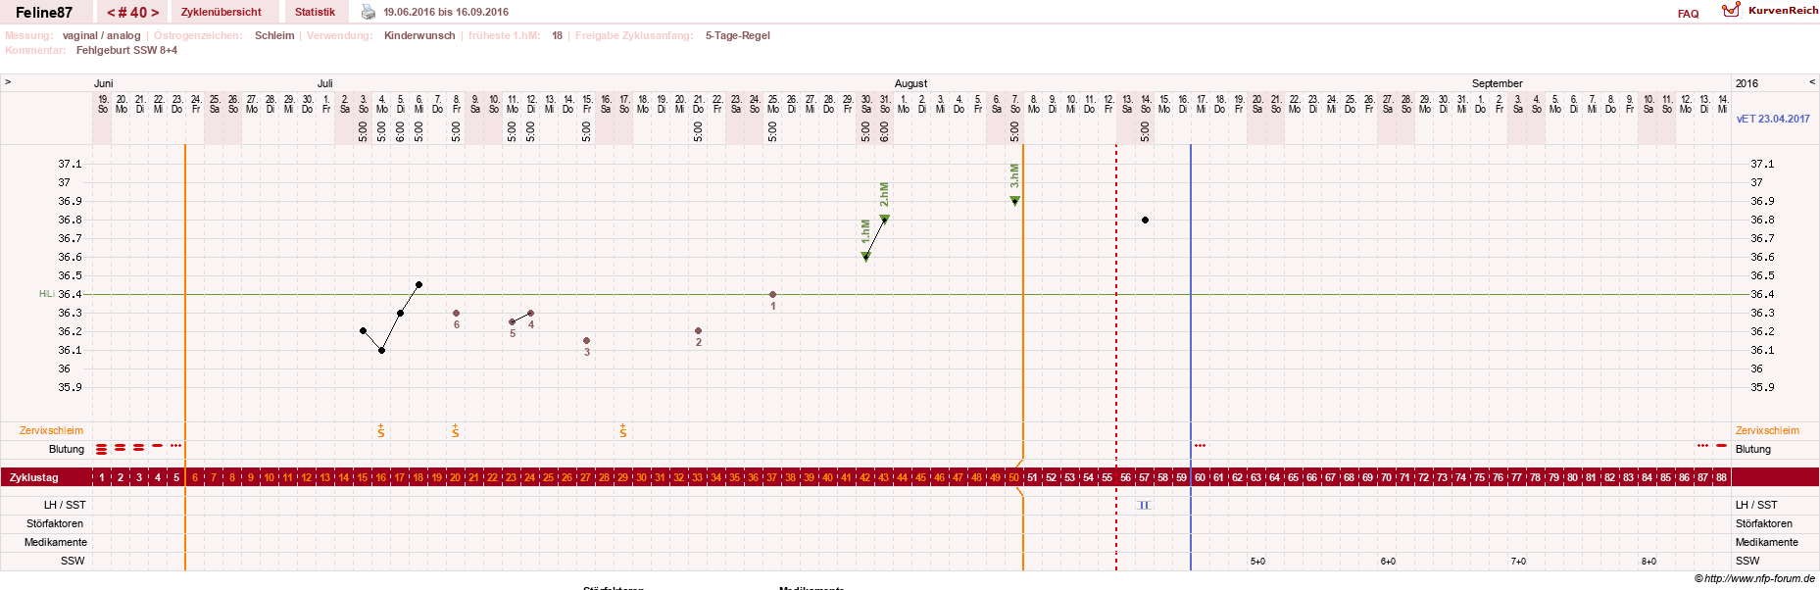Open the KurvenReich link

tap(1783, 10)
